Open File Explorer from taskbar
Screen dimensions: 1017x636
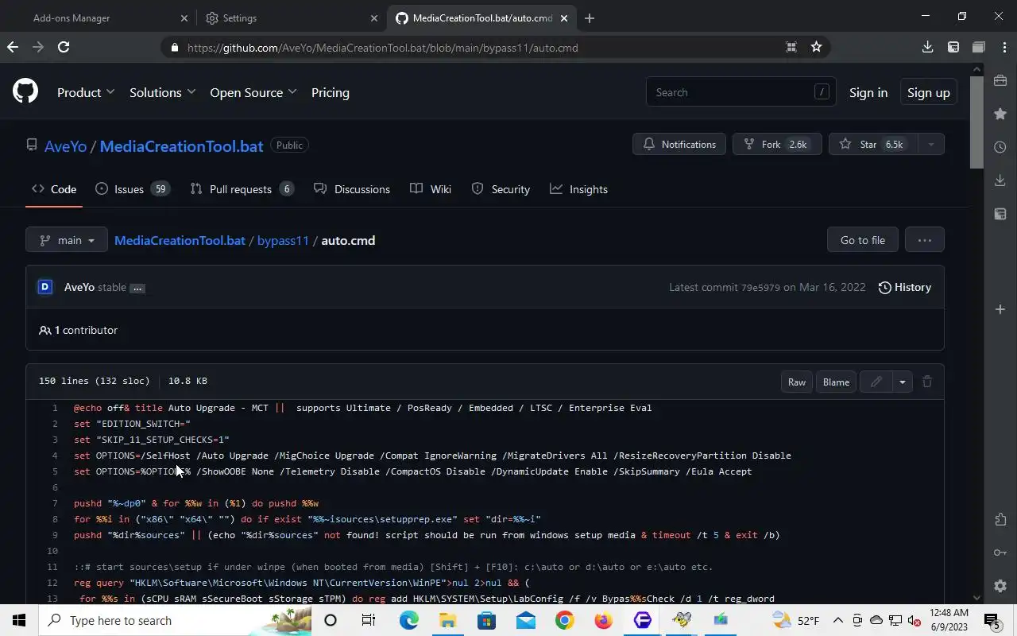point(447,620)
